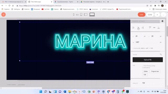Open the Viber app in taskbar
The image size is (168, 94).
coord(99,92)
